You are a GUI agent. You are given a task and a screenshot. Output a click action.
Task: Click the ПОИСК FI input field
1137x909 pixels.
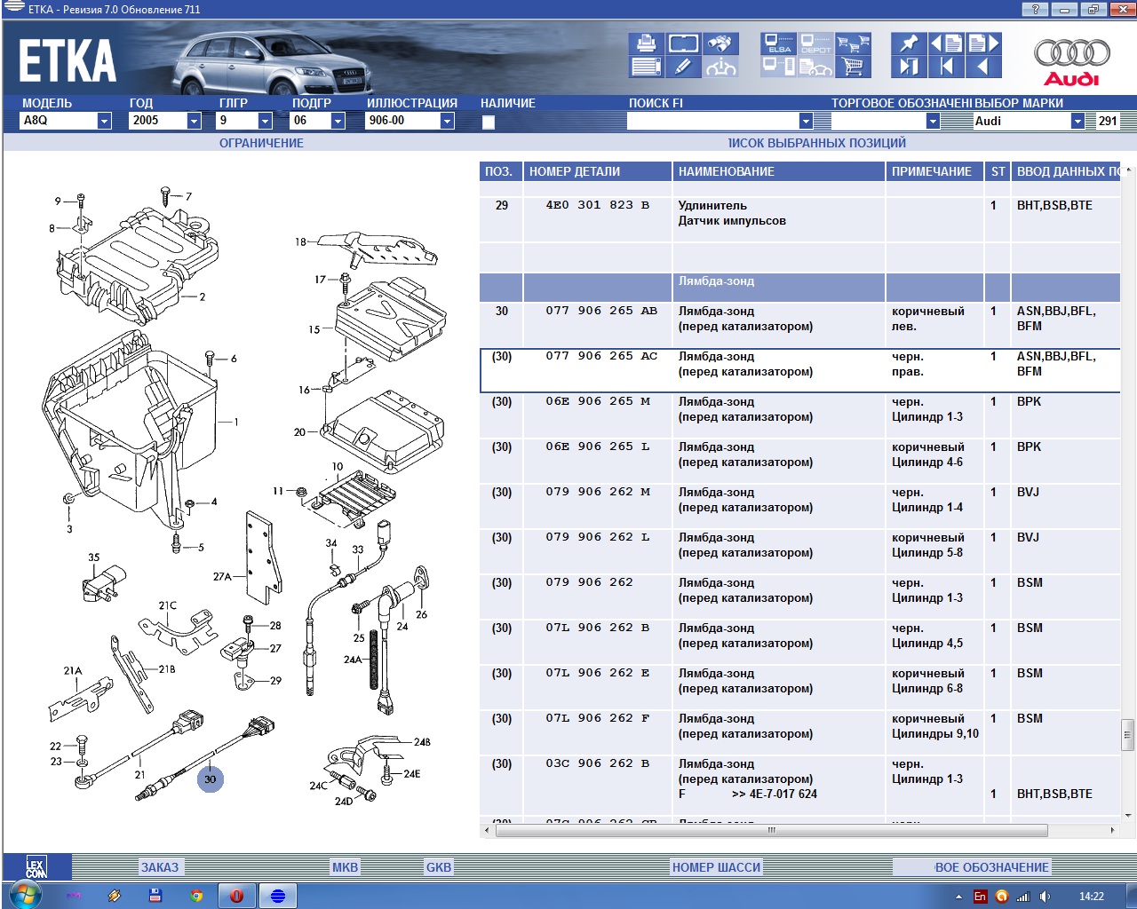(712, 121)
